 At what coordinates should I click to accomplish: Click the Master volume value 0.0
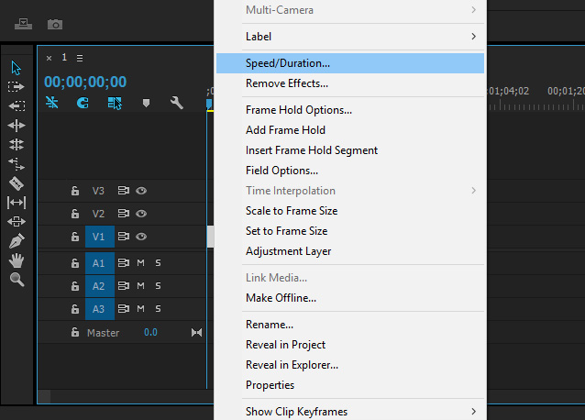tap(150, 332)
